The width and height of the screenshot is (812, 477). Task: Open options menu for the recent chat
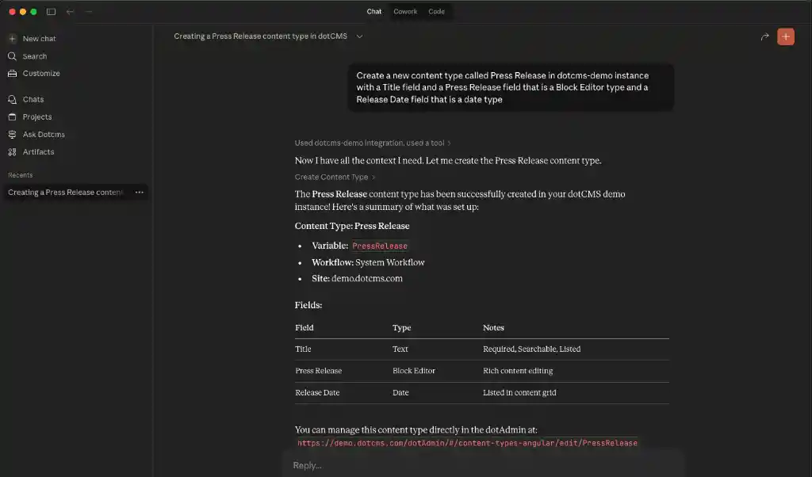139,193
